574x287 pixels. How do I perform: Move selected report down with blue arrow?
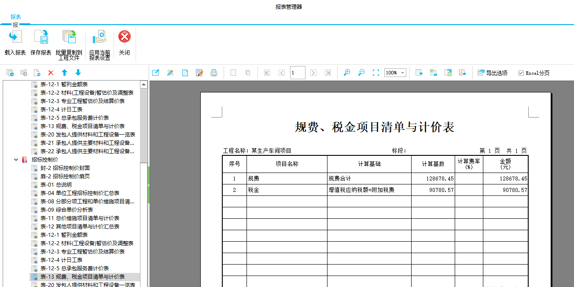[x=78, y=73]
